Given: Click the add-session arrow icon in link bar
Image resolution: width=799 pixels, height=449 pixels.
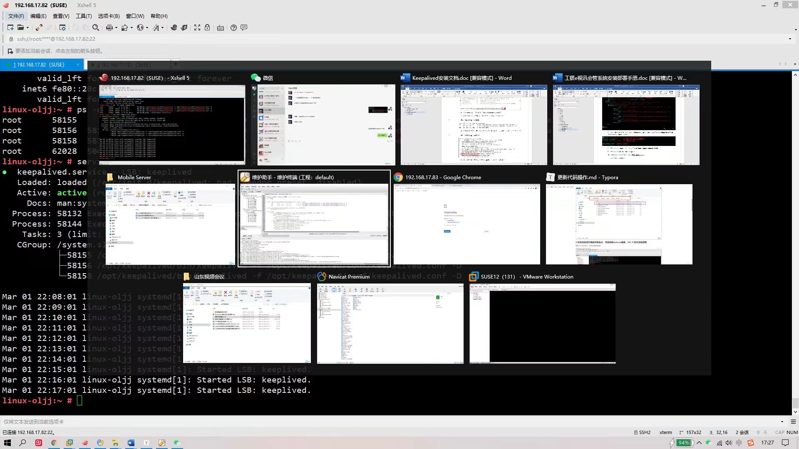Looking at the screenshot, I should (10, 51).
